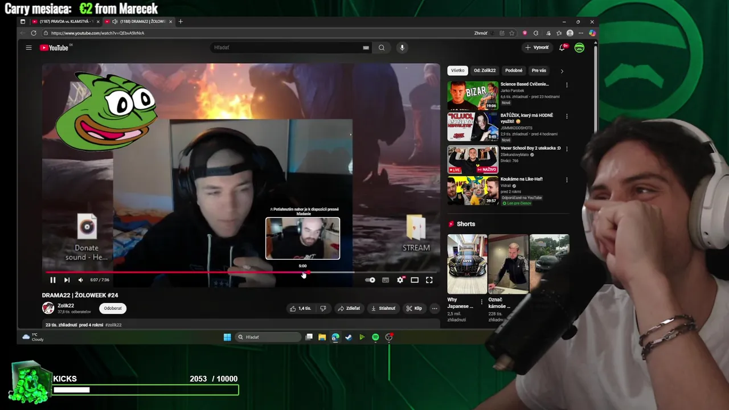The width and height of the screenshot is (729, 410).
Task: Open the Koukáme na Like-Haf! video title
Action: click(521, 179)
